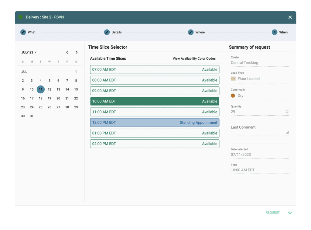This screenshot has width=311, height=230.
Task: Choose the 12:00 PM Standing Appointment slot
Action: click(x=155, y=123)
